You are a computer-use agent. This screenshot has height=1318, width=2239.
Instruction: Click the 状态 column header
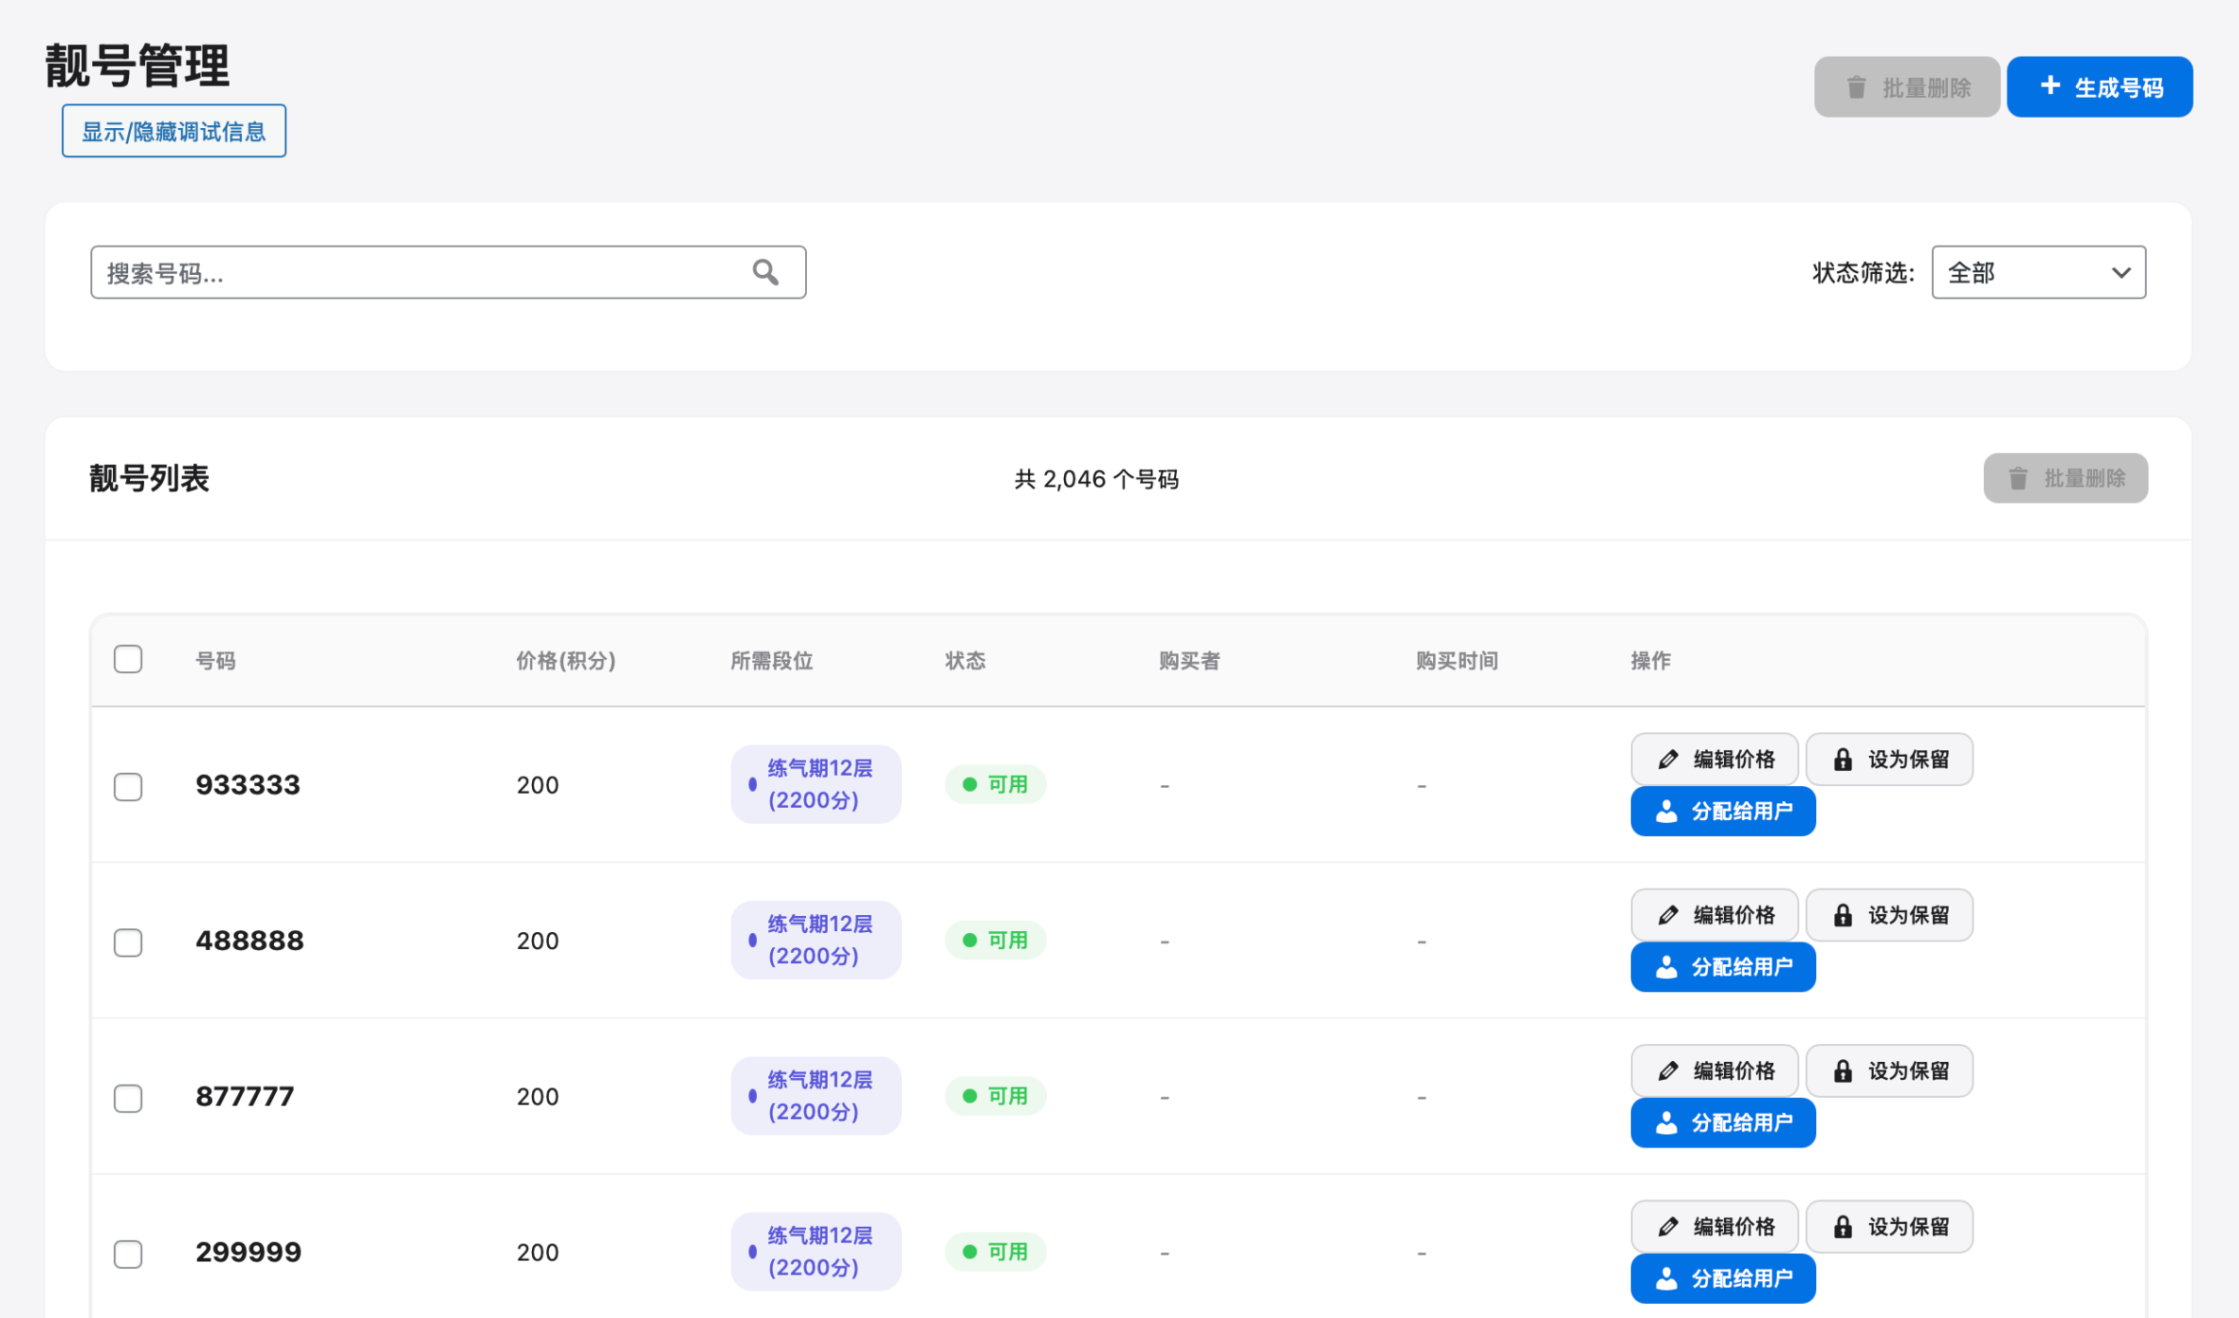965,661
